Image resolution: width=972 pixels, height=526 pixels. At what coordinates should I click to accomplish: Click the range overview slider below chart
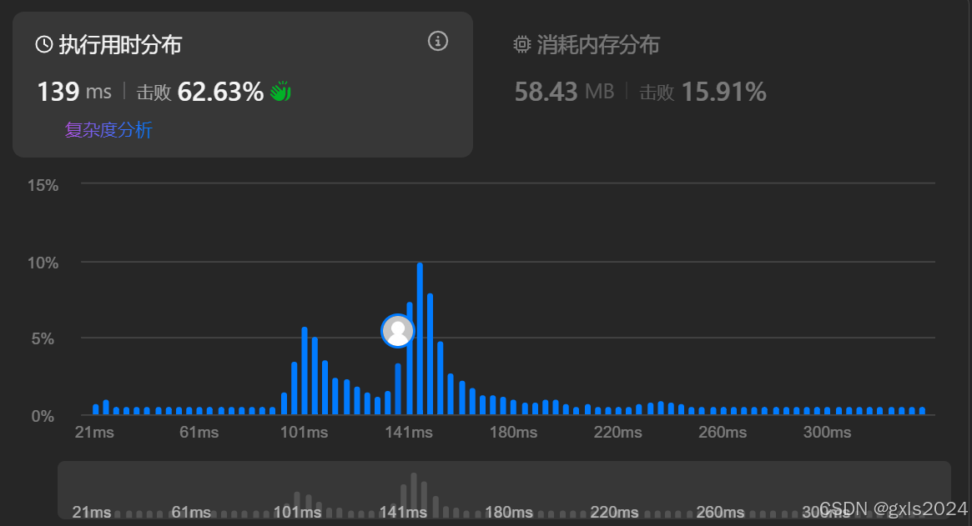coord(504,490)
